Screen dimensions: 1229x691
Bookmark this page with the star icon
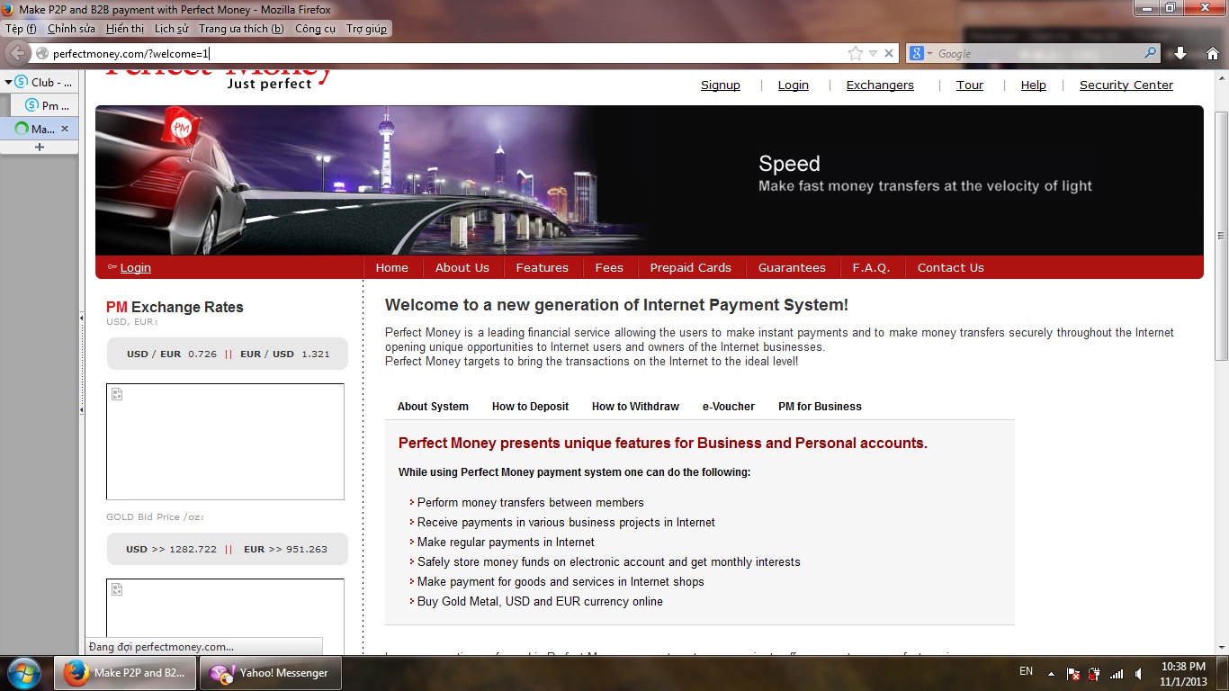tap(856, 53)
